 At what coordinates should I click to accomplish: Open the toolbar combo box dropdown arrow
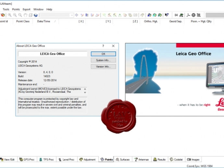pyautogui.click(x=72, y=15)
